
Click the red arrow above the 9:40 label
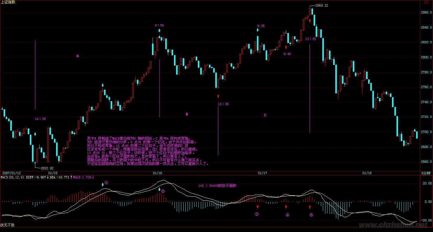(x=286, y=47)
